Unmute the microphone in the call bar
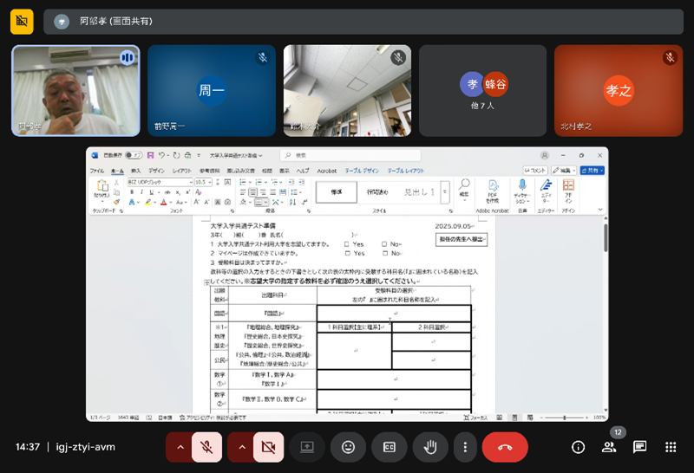This screenshot has height=473, width=694. pos(206,447)
